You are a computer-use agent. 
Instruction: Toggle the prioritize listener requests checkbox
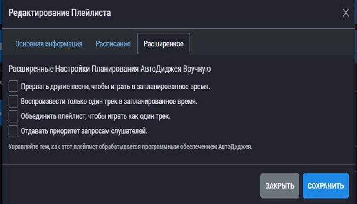coord(13,131)
